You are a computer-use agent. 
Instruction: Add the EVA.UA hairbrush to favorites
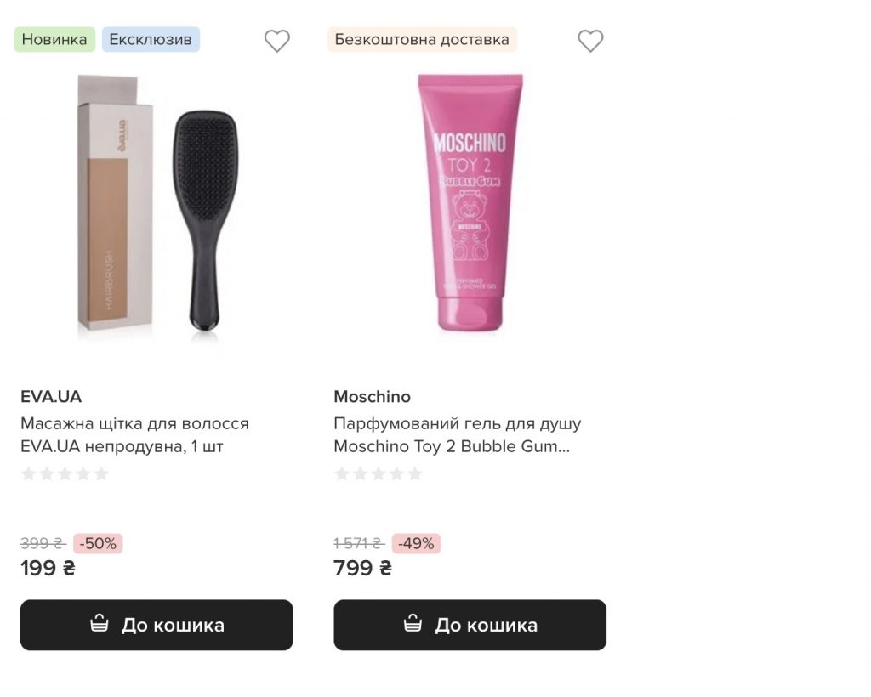click(x=277, y=41)
